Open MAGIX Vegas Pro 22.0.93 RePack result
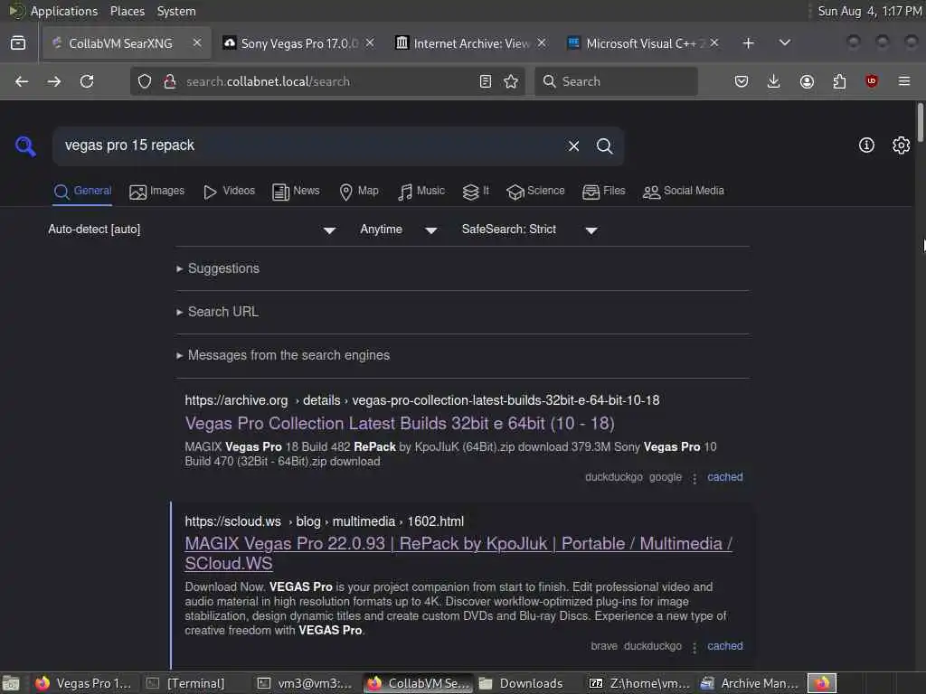This screenshot has height=694, width=926. pyautogui.click(x=458, y=554)
